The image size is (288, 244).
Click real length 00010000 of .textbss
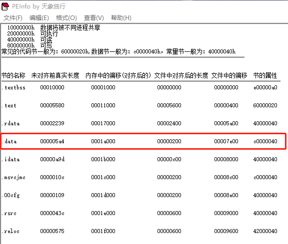pos(52,87)
